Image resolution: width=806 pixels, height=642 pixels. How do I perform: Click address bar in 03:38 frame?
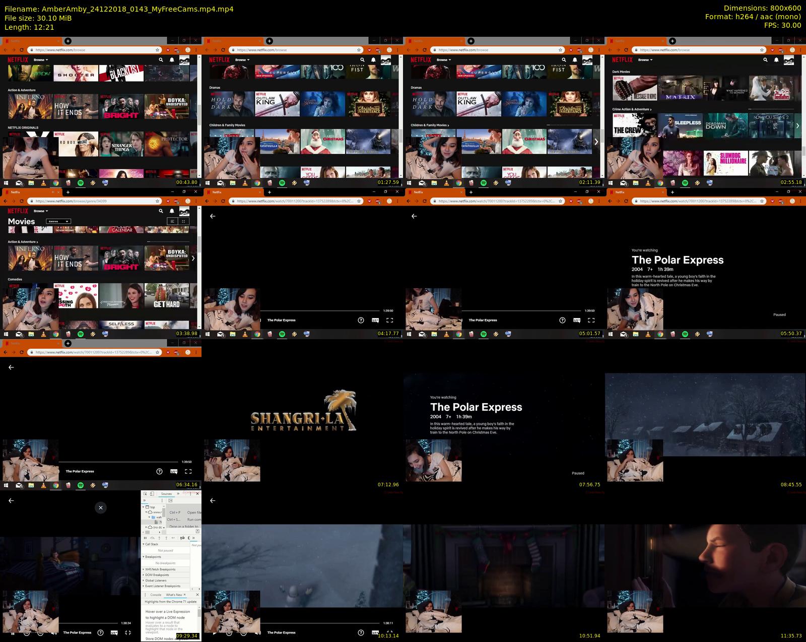click(x=95, y=201)
